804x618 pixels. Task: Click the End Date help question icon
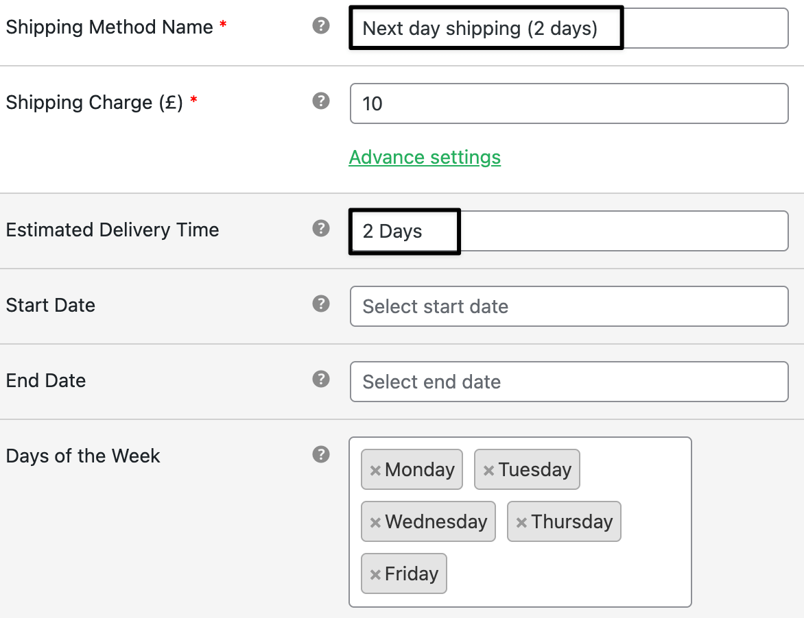[x=321, y=379]
